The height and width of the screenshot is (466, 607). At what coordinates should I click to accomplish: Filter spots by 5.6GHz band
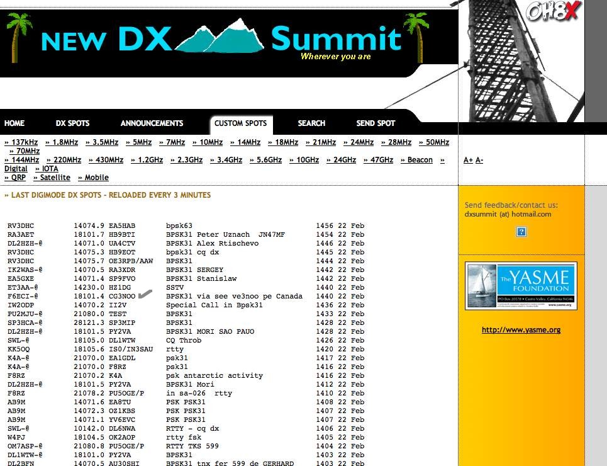point(265,160)
